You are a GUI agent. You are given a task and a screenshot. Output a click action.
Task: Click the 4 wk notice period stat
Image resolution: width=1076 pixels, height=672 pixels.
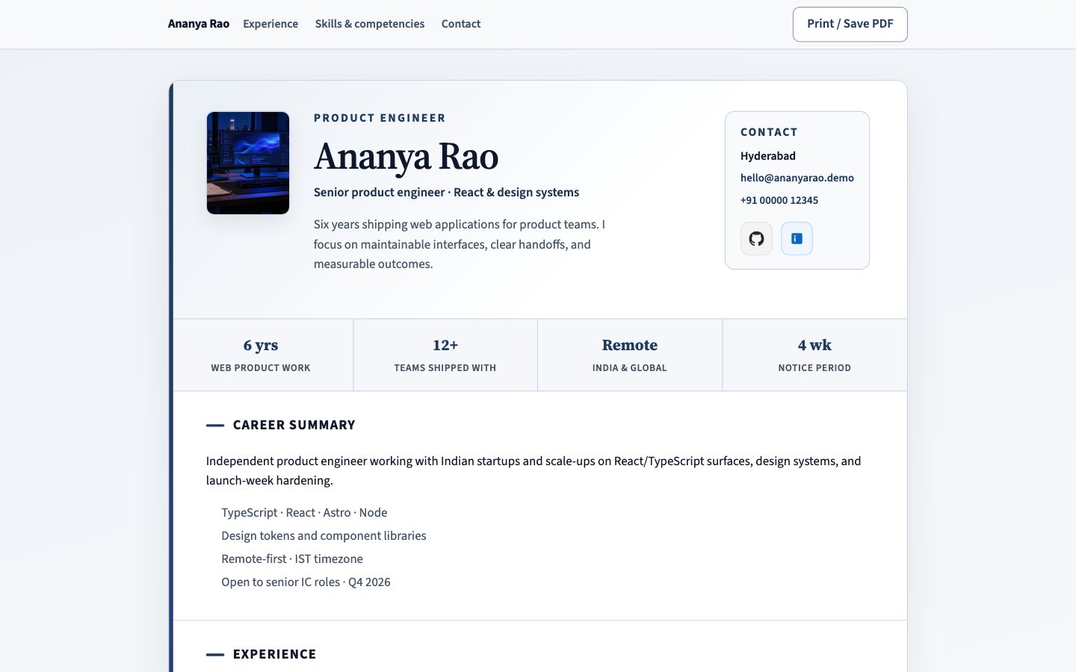814,355
